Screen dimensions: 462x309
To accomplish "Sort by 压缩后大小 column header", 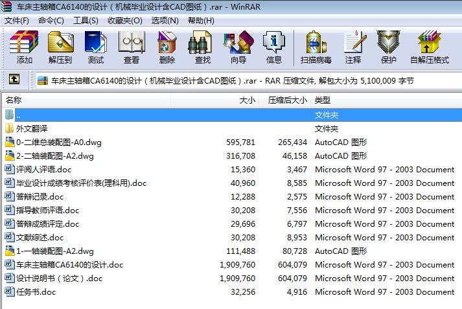I will [284, 100].
